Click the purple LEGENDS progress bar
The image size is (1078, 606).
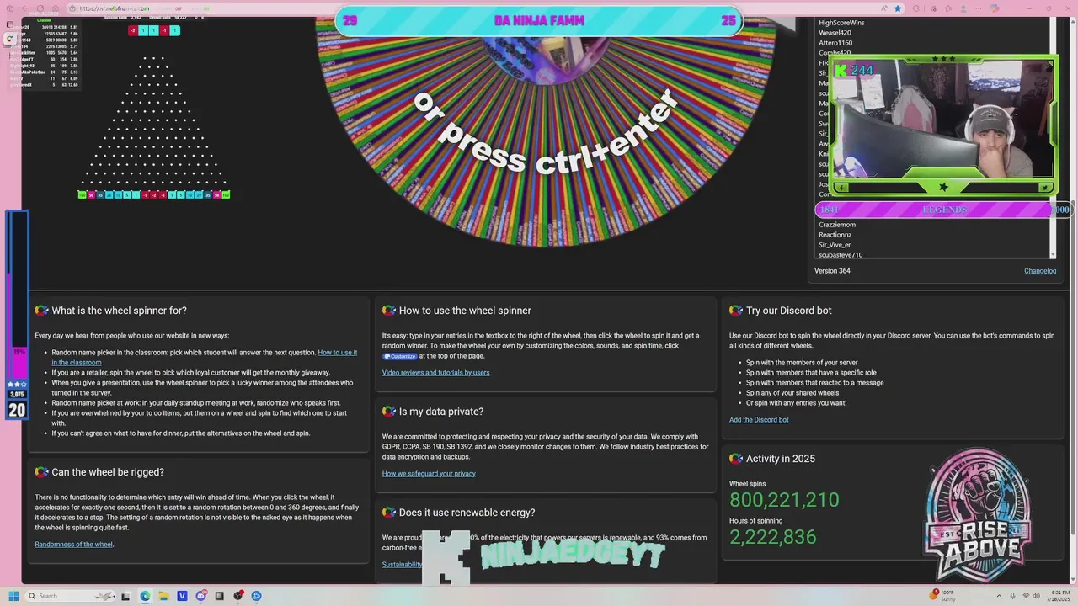point(943,210)
